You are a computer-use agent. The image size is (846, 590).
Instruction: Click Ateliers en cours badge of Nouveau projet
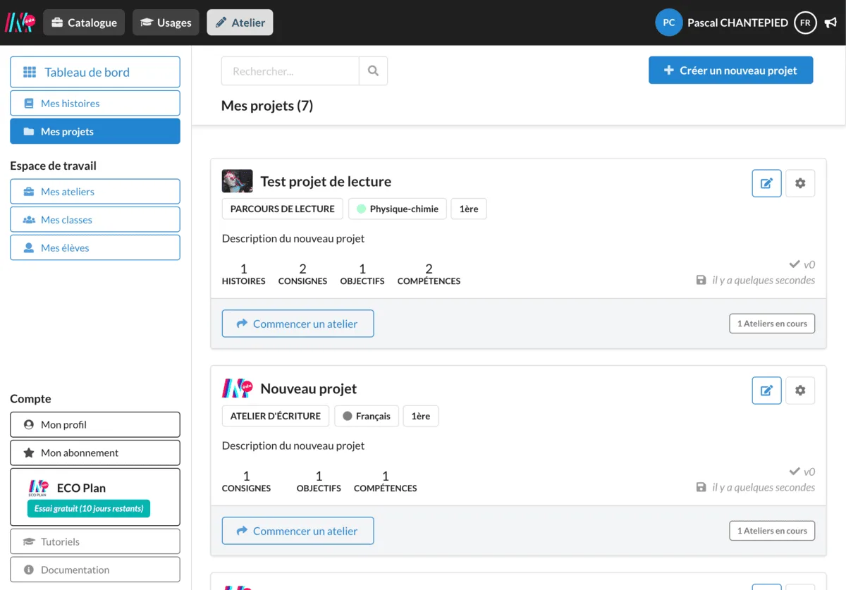[x=772, y=531]
